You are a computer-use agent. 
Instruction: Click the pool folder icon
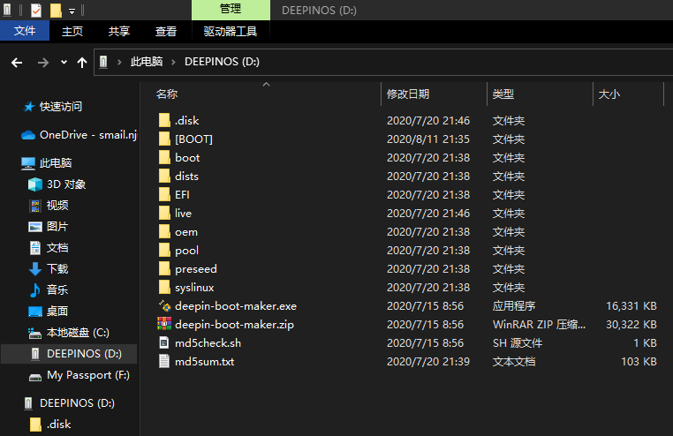click(x=164, y=251)
